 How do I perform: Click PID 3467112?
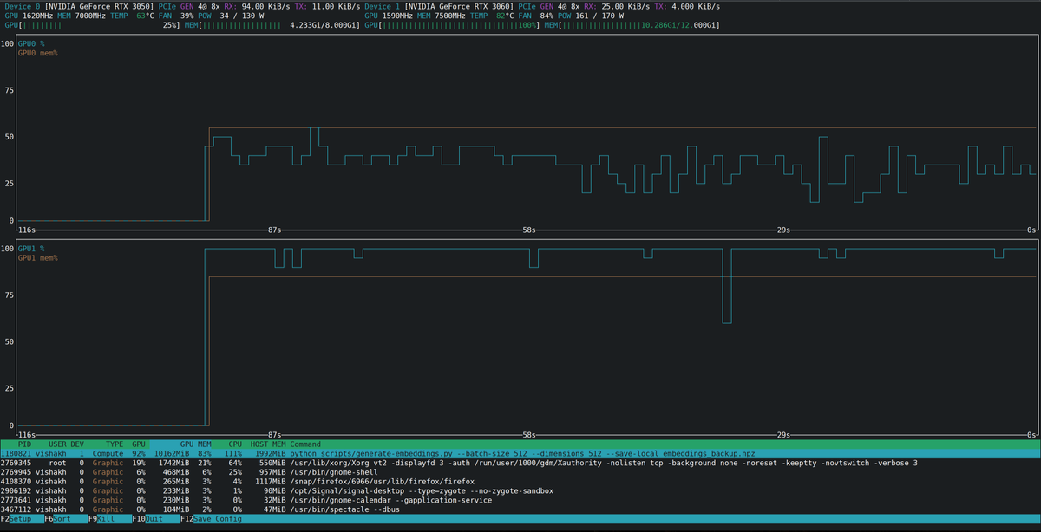coord(16,509)
